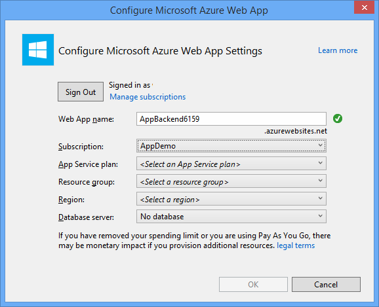Click the .azurewebsites.net suffix text

point(295,131)
